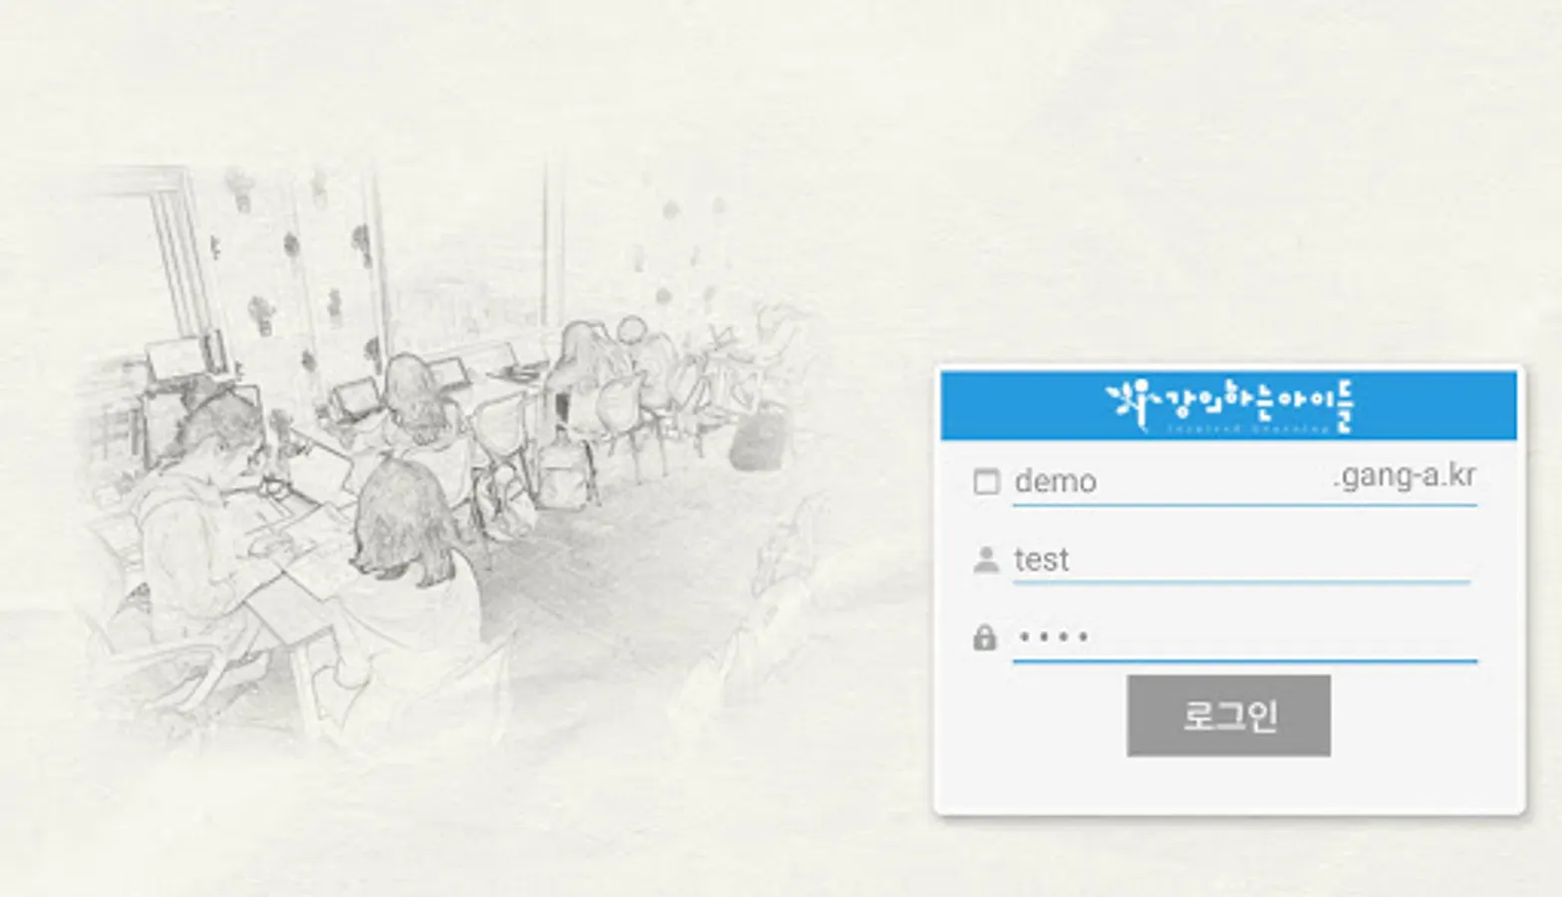Click the window icon beside demo field

coord(986,482)
